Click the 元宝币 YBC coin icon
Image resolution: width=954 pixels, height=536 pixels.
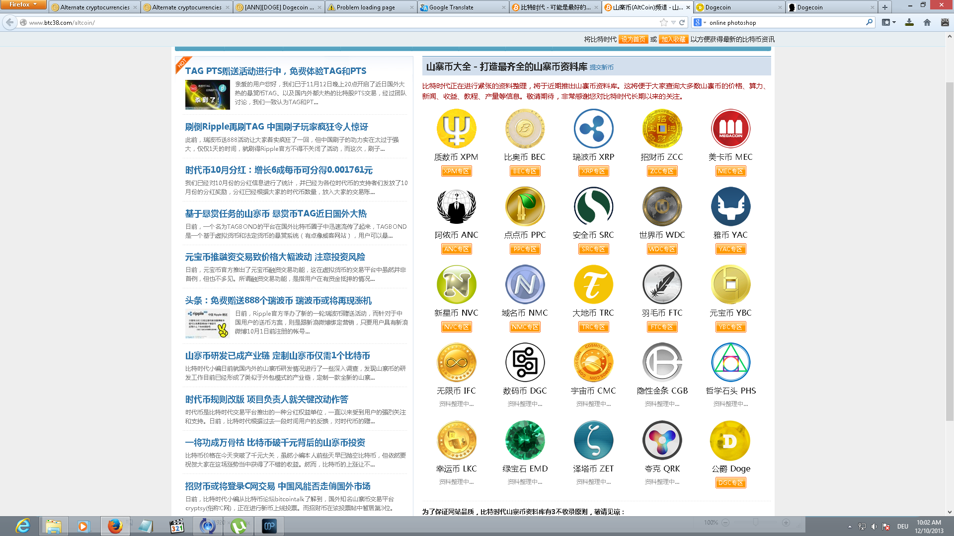point(730,284)
